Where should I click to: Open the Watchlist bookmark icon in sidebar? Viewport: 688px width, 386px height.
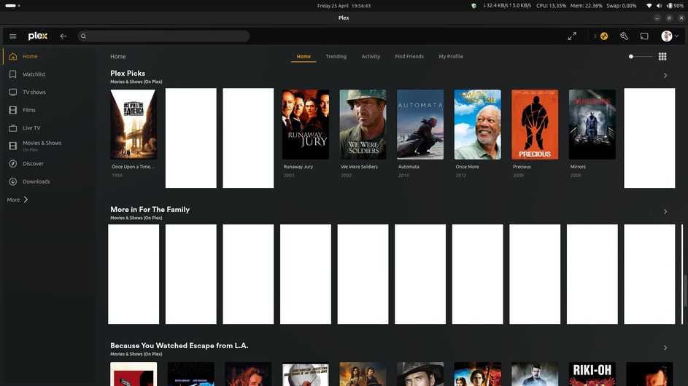(13, 74)
